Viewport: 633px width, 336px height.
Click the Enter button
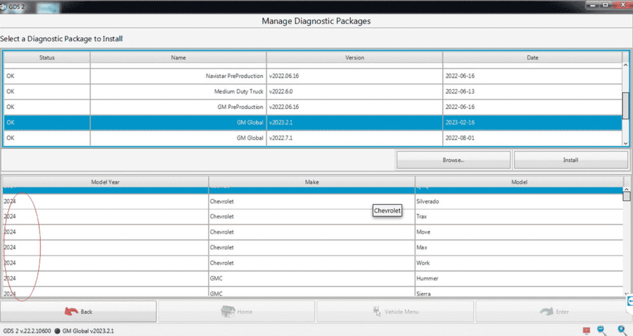pyautogui.click(x=554, y=312)
